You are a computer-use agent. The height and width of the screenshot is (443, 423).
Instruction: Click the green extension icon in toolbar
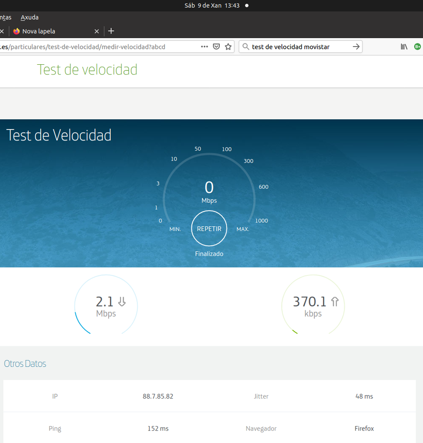click(x=417, y=47)
